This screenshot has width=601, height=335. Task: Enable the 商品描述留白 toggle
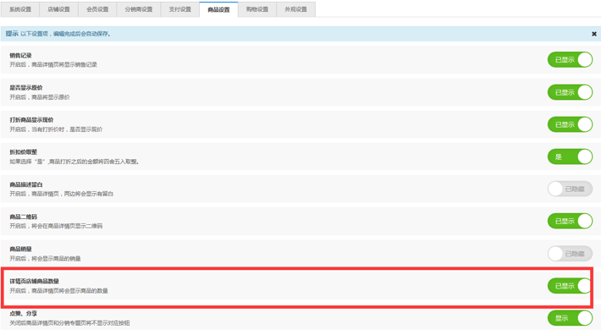tap(570, 189)
